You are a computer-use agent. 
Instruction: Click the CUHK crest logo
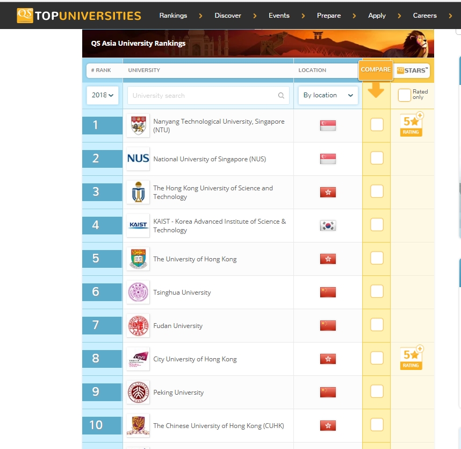click(138, 425)
